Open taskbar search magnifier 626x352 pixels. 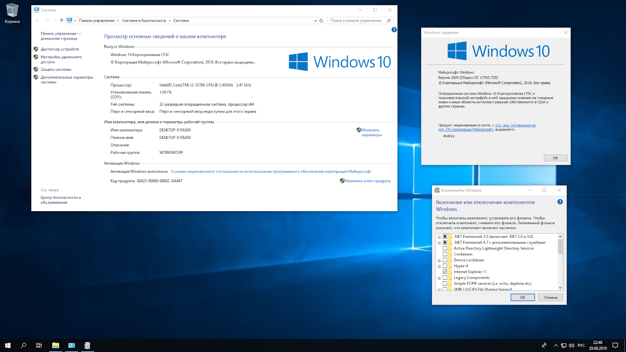(23, 345)
